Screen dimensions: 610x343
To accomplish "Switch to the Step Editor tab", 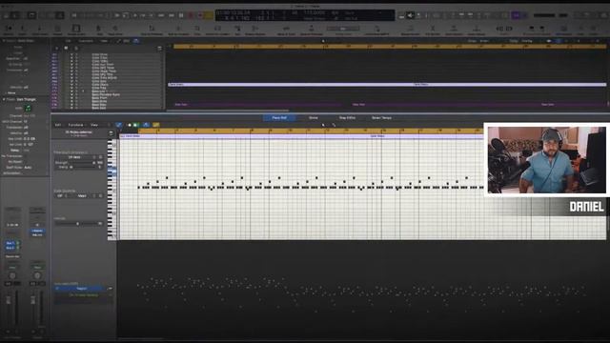I will coord(347,118).
